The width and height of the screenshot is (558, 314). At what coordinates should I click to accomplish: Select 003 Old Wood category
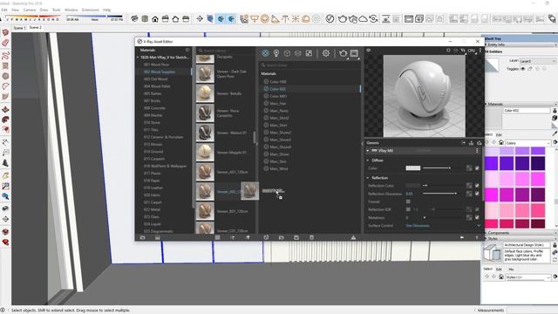[x=155, y=79]
